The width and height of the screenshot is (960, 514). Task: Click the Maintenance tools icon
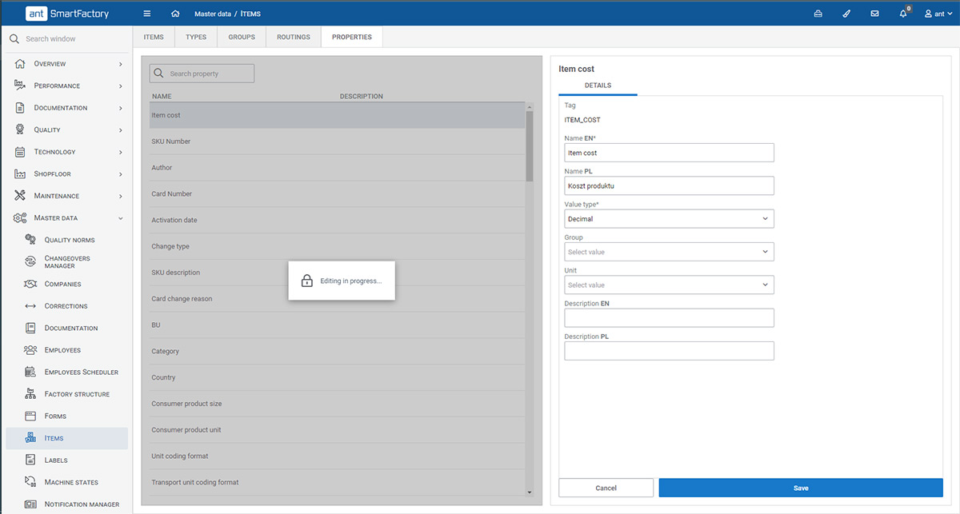click(x=20, y=196)
